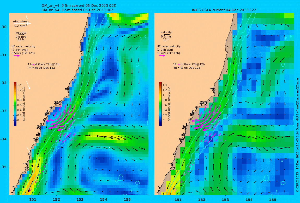The height and width of the screenshot is (203, 300).
Task: Click longitude label 154 under right map
Action: tap(249, 200)
